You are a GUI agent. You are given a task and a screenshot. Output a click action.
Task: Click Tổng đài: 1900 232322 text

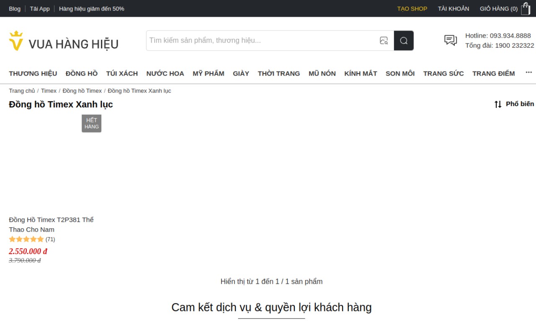click(x=500, y=46)
